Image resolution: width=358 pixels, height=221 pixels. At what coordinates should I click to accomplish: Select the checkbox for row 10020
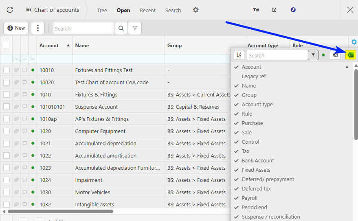pyautogui.click(x=7, y=82)
